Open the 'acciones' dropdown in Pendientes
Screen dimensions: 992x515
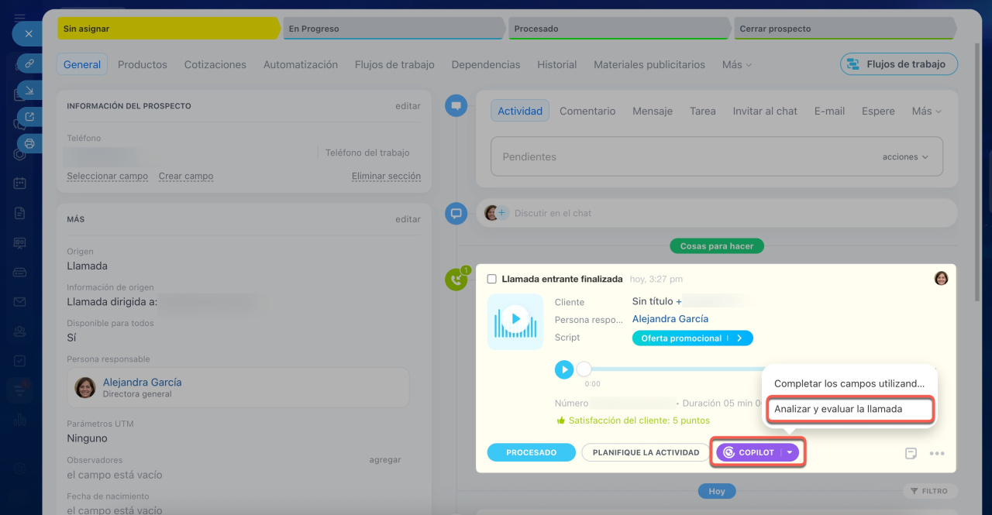click(904, 156)
